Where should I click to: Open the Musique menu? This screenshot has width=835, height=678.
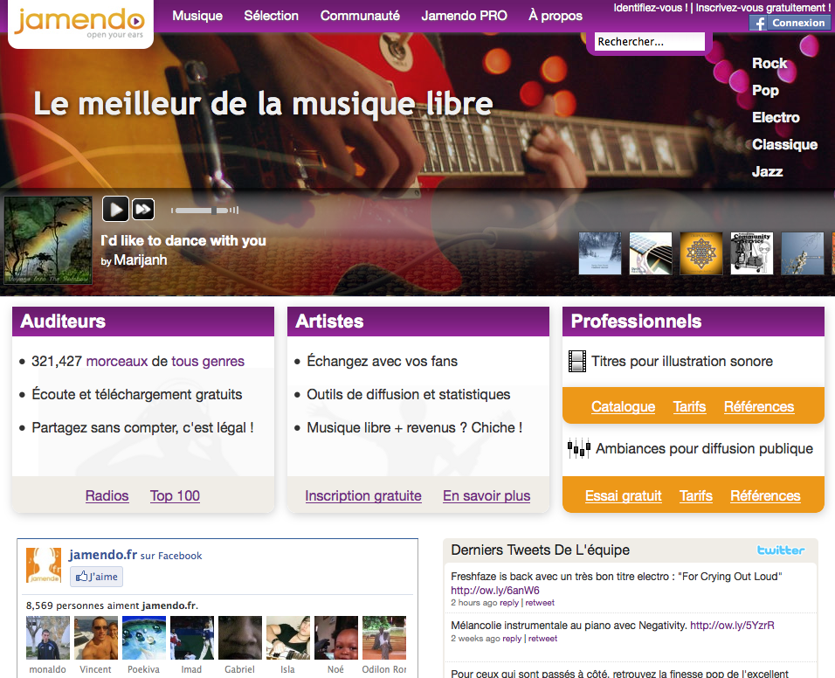click(197, 16)
